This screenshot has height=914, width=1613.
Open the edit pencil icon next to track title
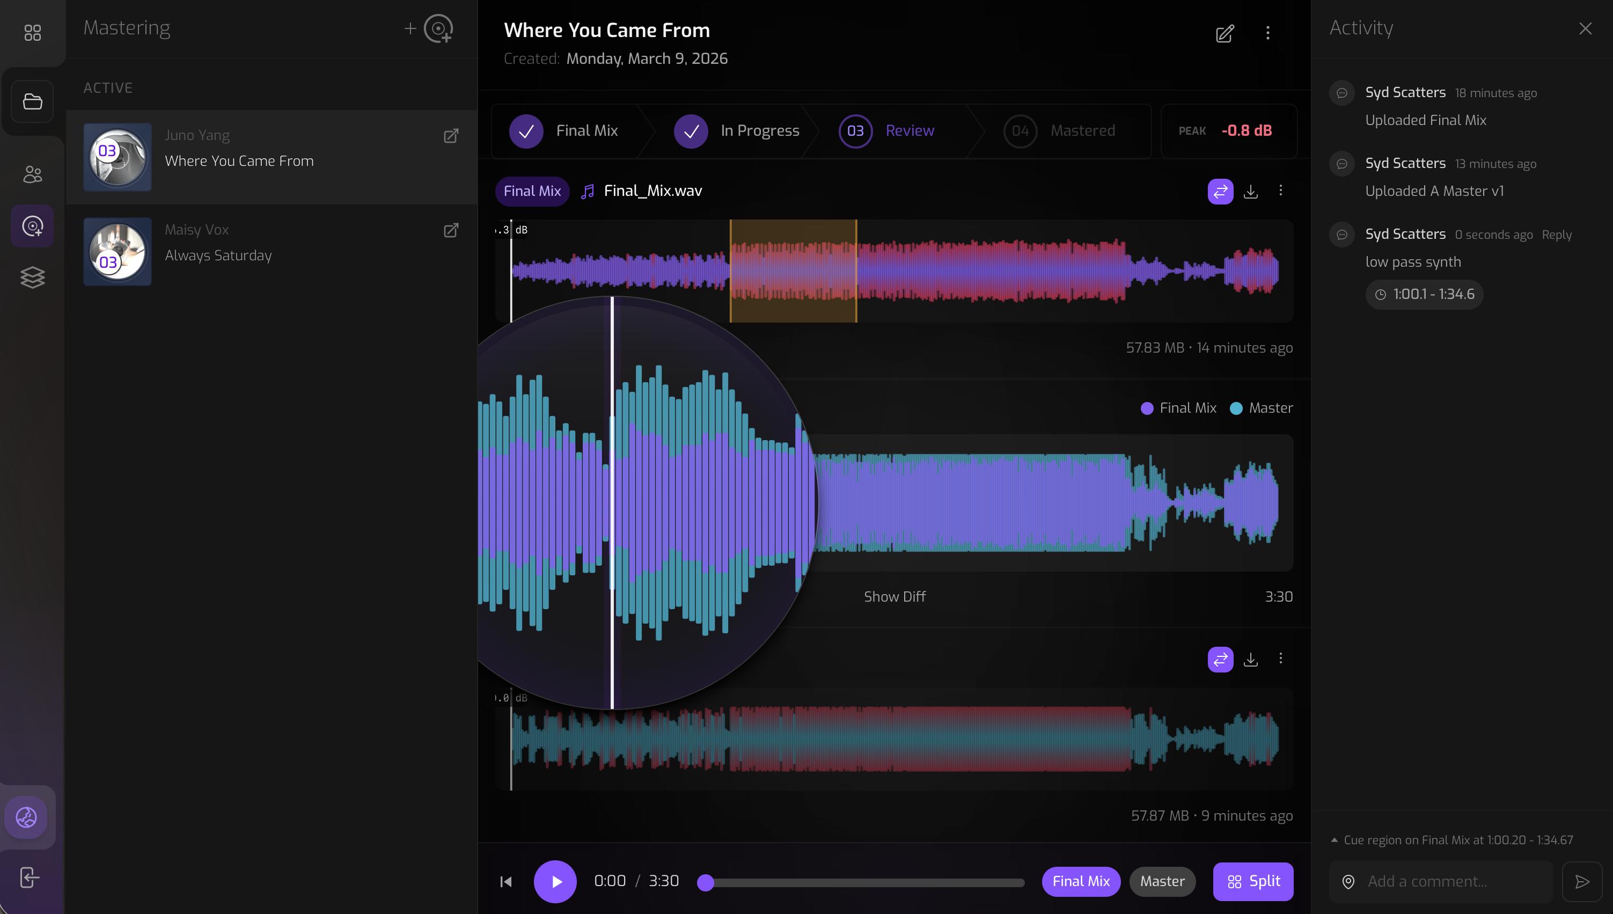tap(1225, 34)
